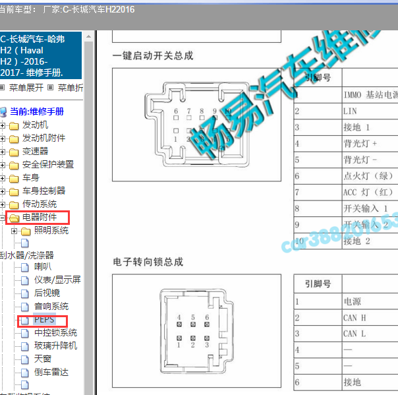Click 菜单折 to collapse all menus
398x395 pixels.
71,88
